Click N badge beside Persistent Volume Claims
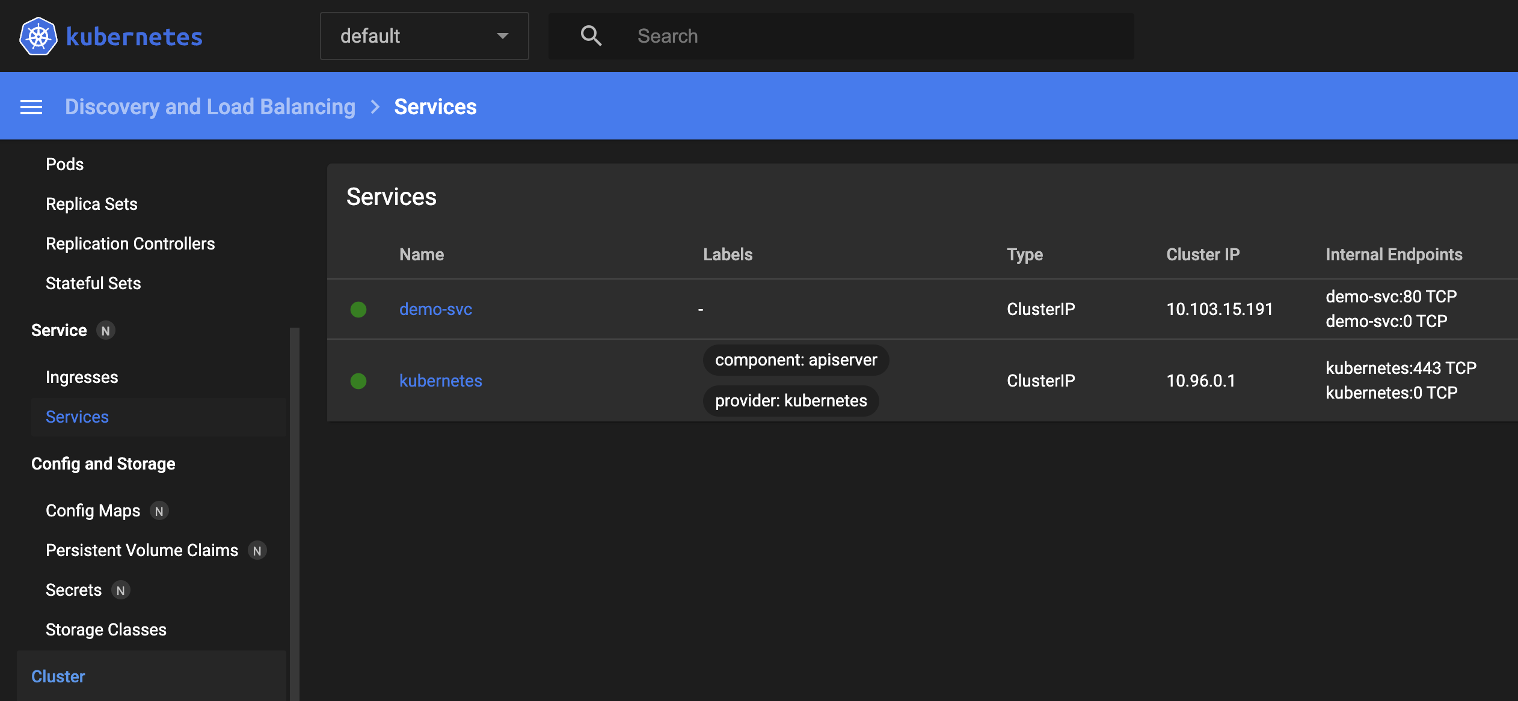 pyautogui.click(x=257, y=551)
